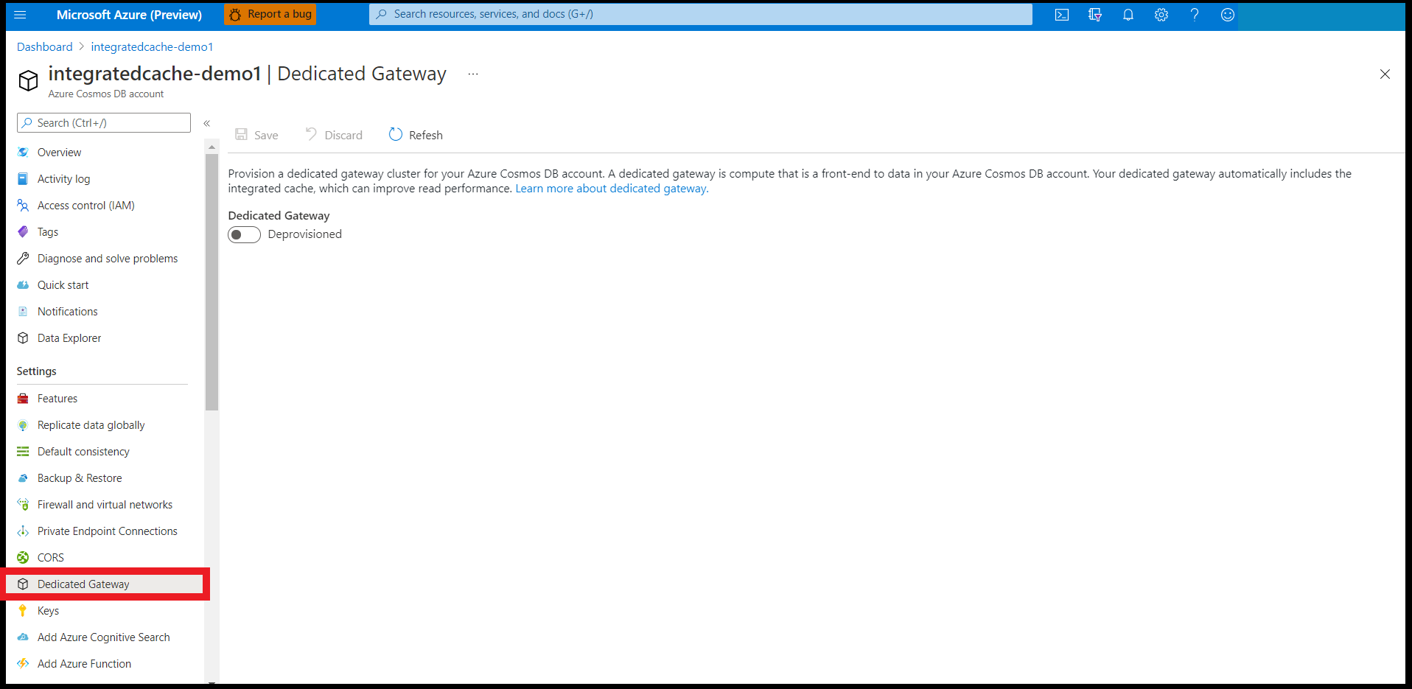Open the Notifications bell
The width and height of the screenshot is (1412, 689).
[x=1128, y=14]
